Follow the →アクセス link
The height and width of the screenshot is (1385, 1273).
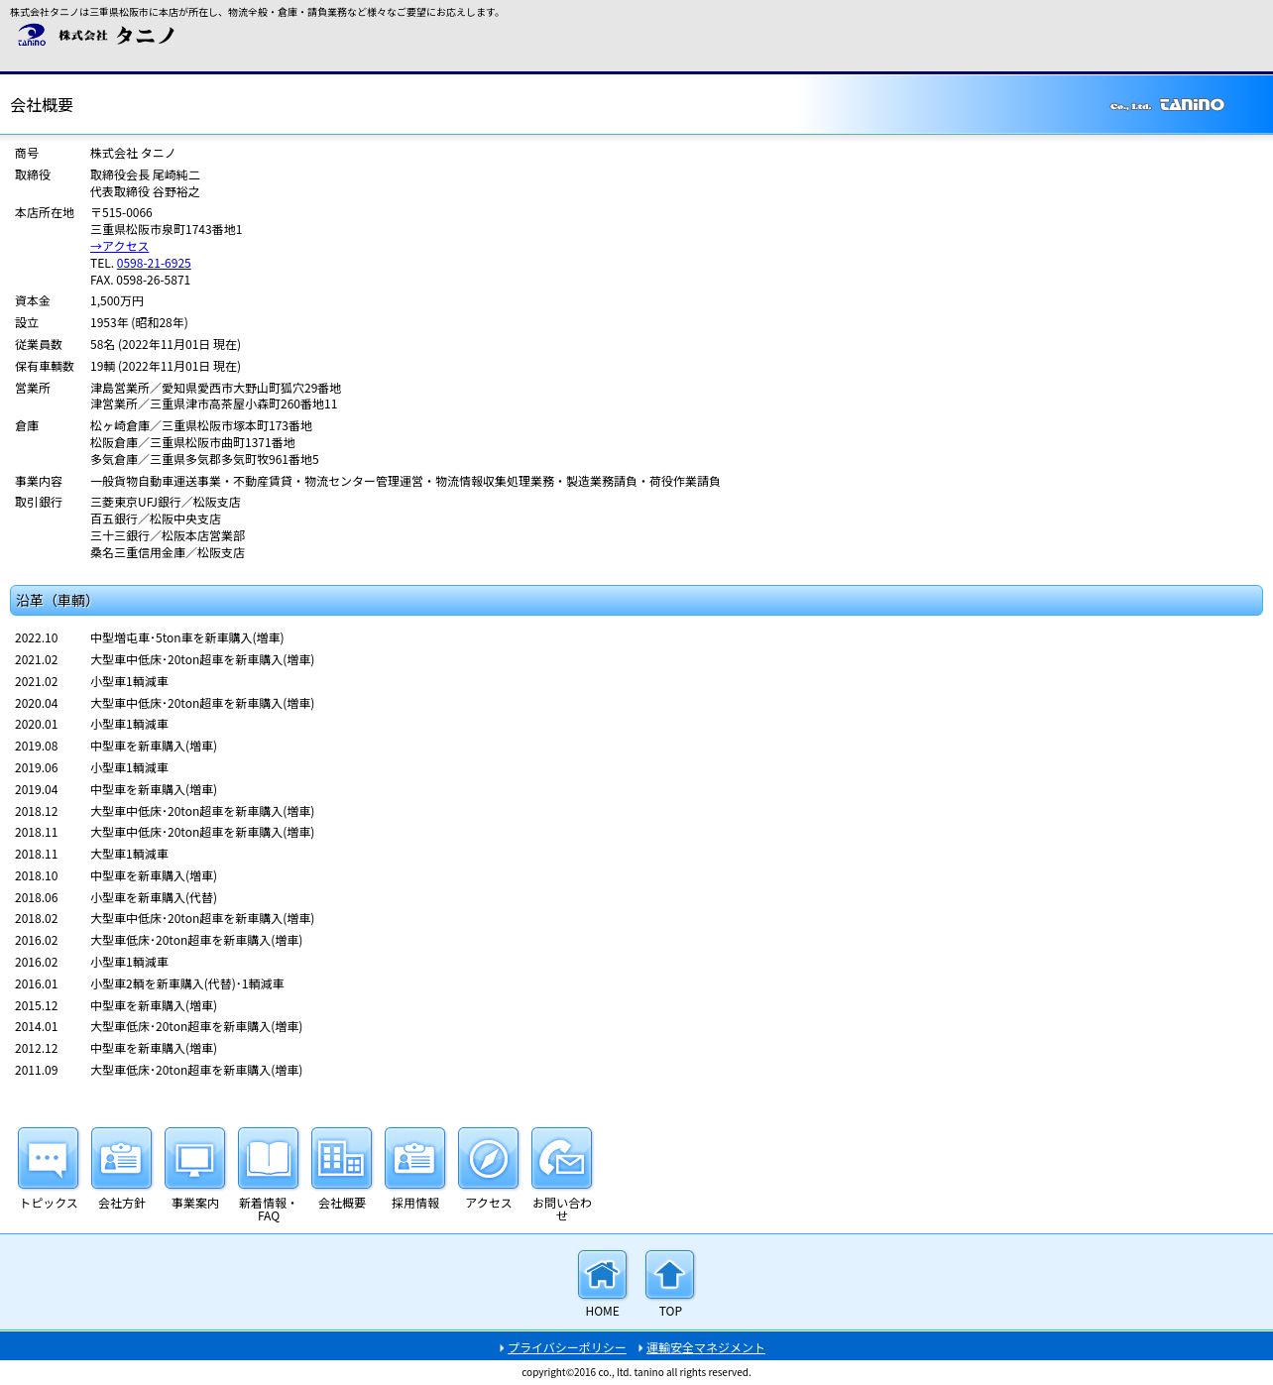(119, 246)
